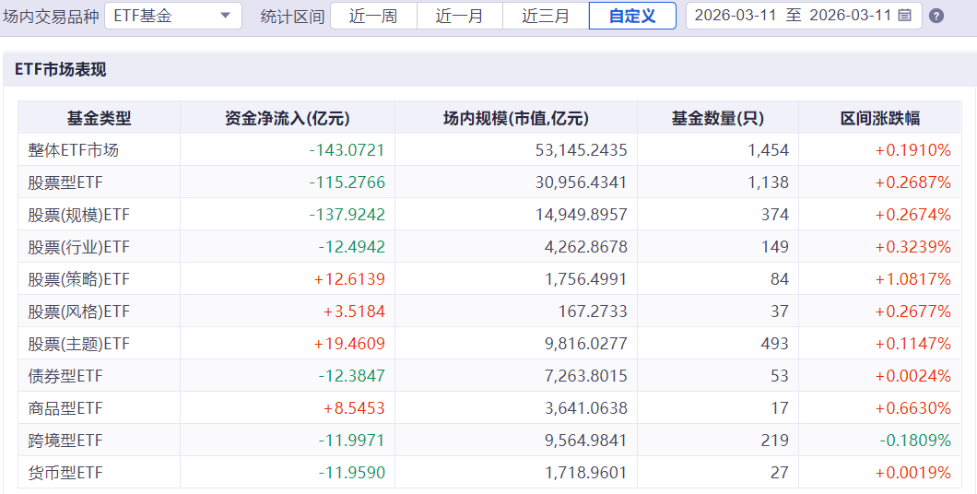
Task: Click the net inflow value -137.9242
Action: coord(347,215)
